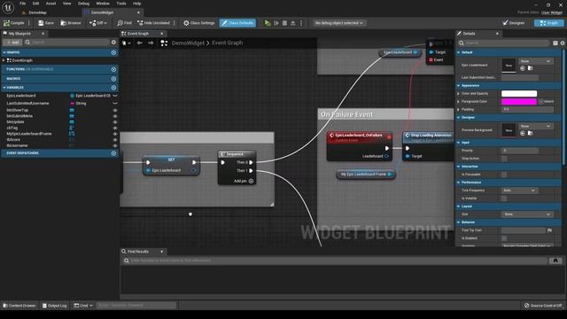Image resolution: width=567 pixels, height=319 pixels.
Task: Click the Compile toolbar button
Action: pos(14,23)
